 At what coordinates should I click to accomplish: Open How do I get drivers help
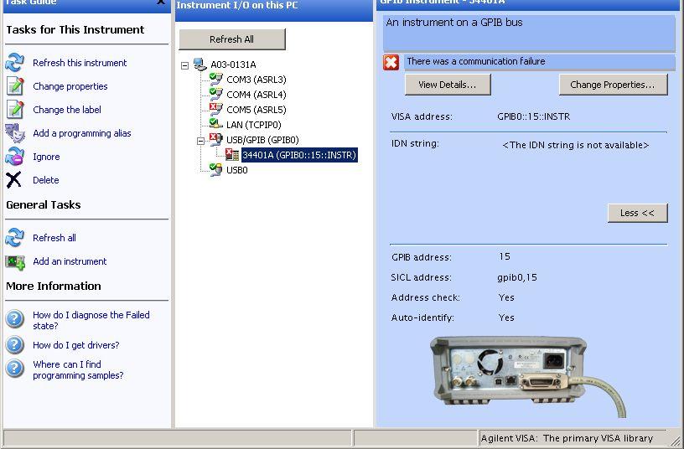click(x=76, y=345)
